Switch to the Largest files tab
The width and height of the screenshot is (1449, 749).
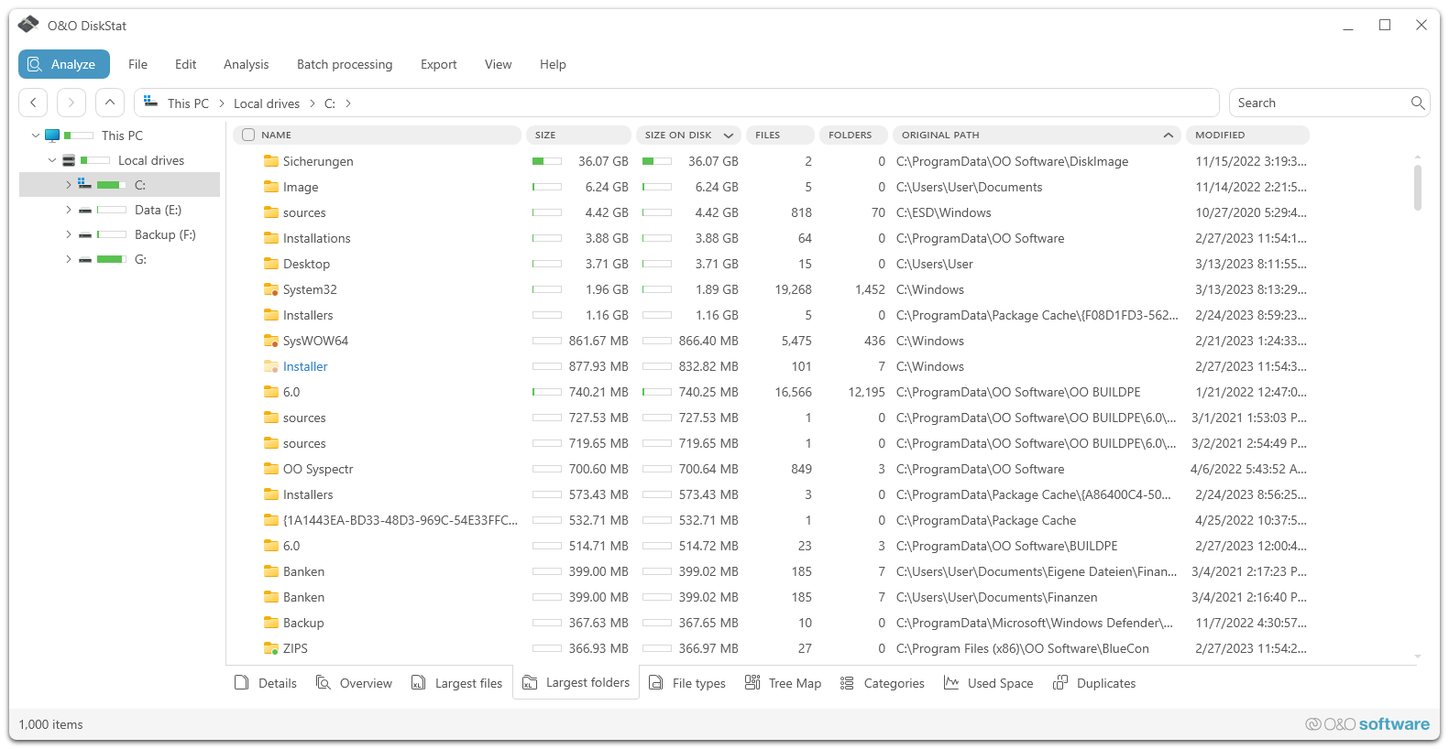point(456,683)
